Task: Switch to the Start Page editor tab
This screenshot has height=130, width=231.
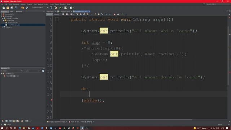Action: click(x=50, y=12)
